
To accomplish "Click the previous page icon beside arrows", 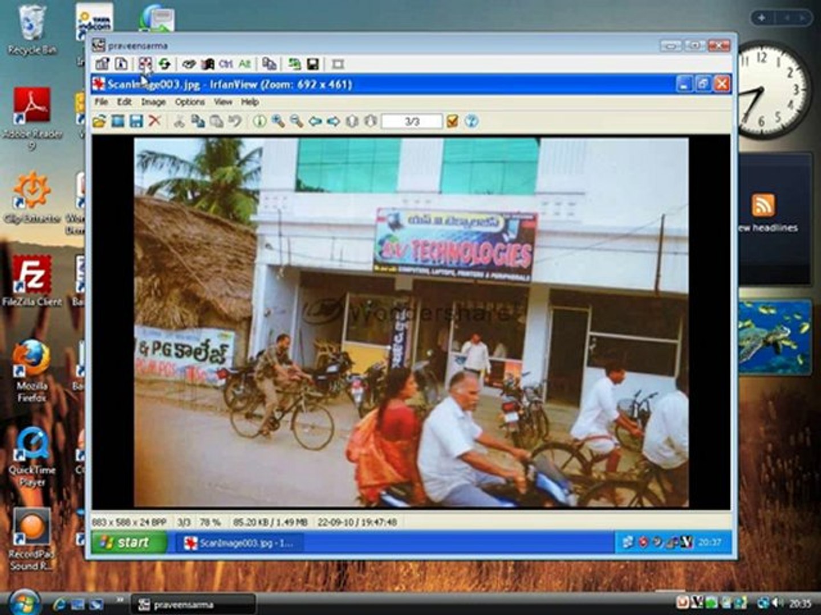I will (x=352, y=121).
